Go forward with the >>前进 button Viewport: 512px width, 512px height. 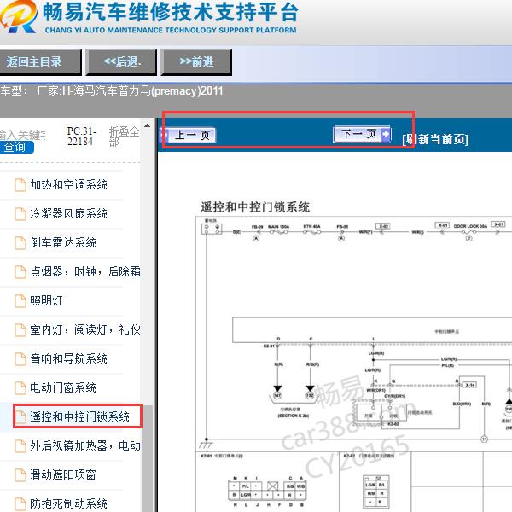tap(196, 62)
